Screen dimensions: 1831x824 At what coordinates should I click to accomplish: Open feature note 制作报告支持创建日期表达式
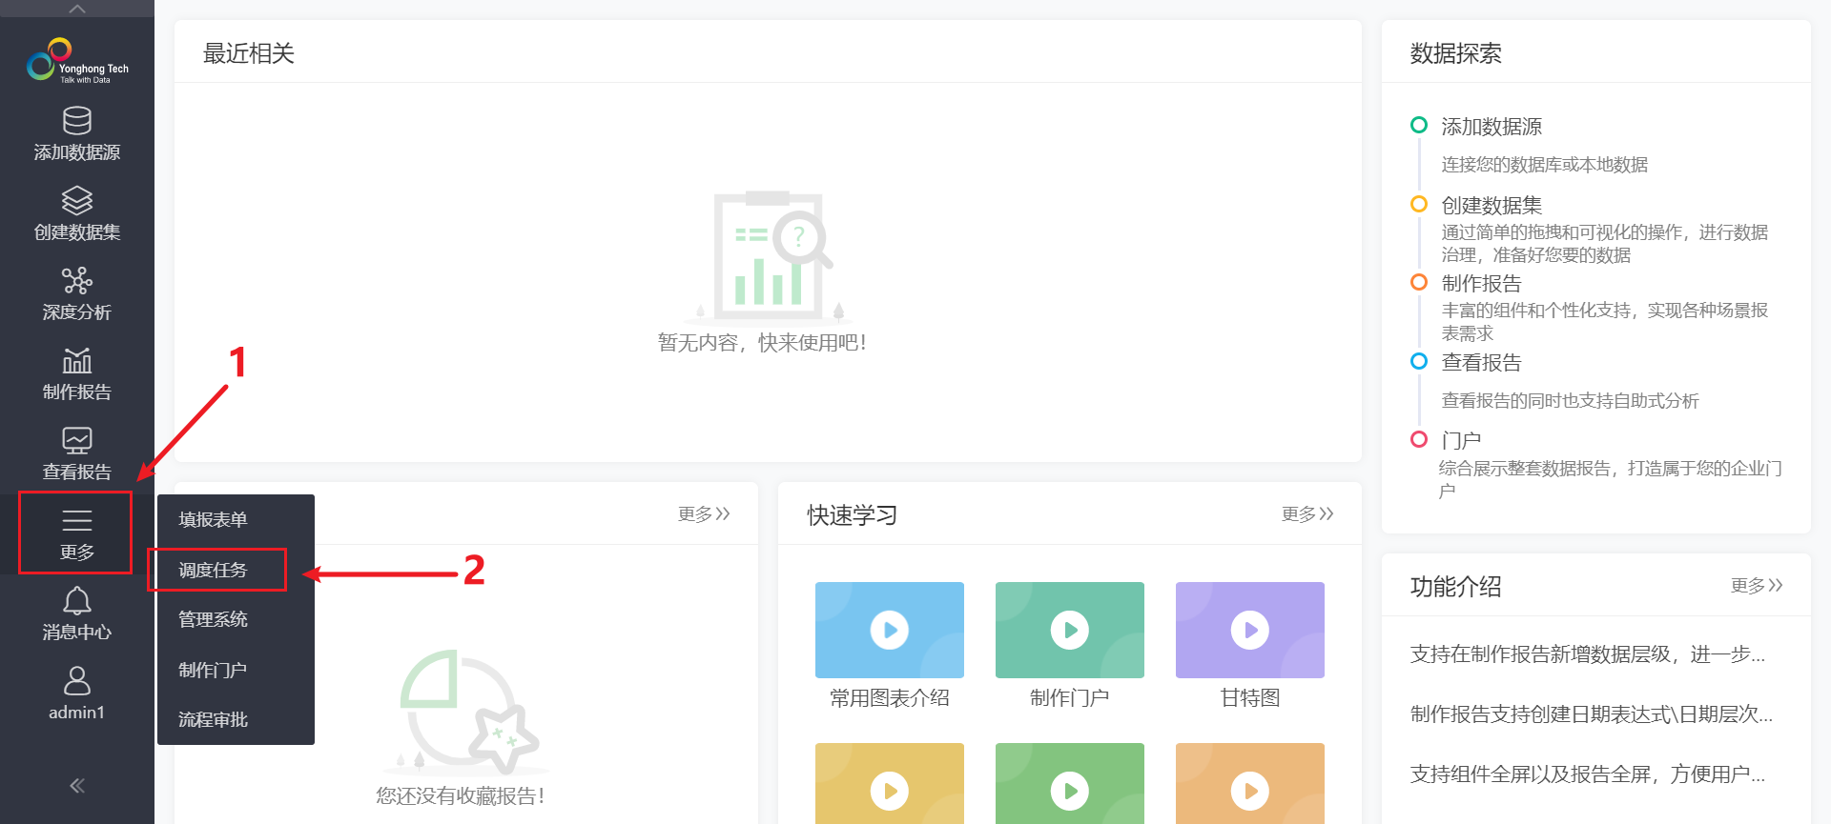point(1592,714)
